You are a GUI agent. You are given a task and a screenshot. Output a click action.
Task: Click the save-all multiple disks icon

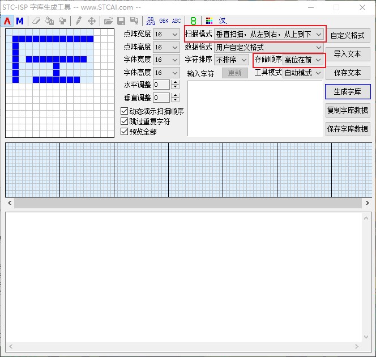point(134,21)
